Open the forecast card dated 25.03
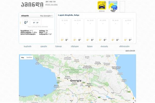 128,30
